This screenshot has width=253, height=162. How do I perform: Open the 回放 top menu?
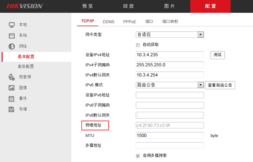tap(128, 6)
